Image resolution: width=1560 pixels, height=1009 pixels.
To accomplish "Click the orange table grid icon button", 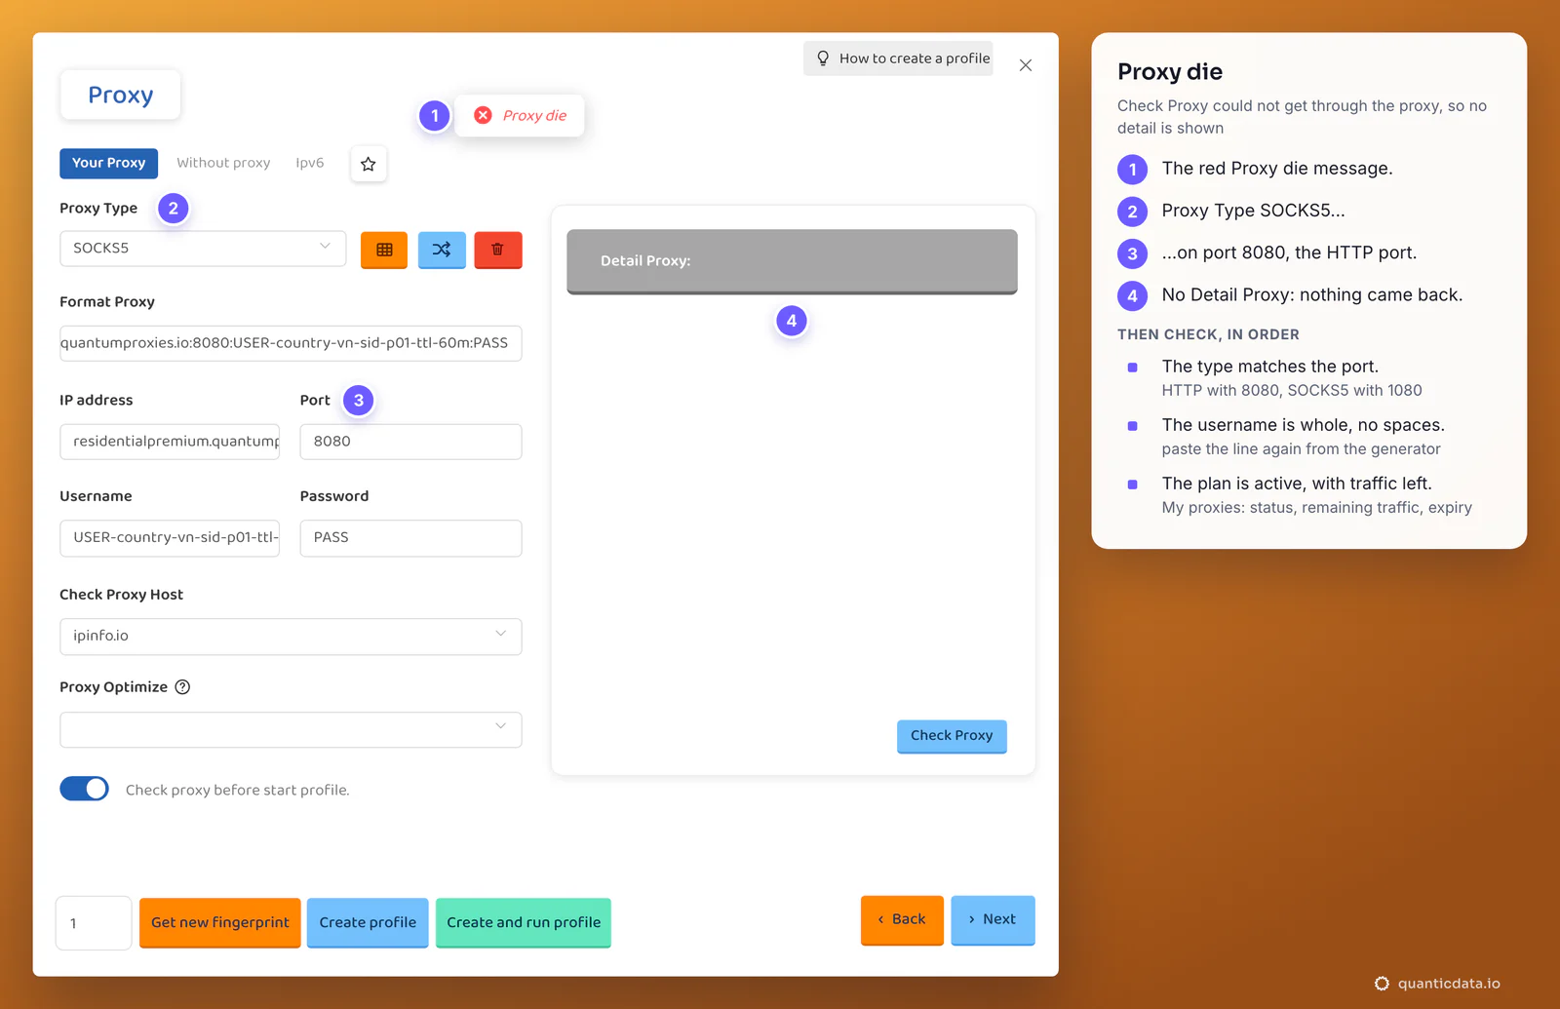I will point(384,250).
